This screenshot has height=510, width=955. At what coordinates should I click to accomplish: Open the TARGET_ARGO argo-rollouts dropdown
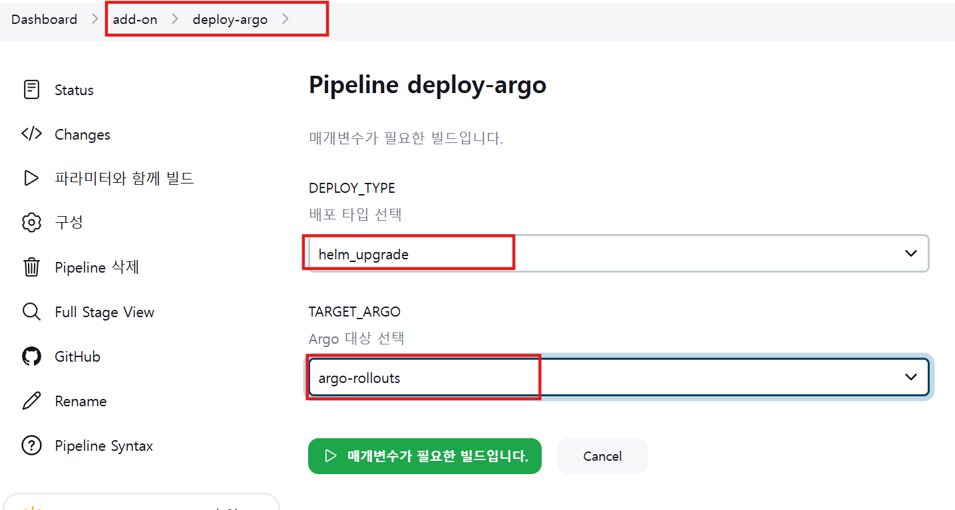point(618,378)
